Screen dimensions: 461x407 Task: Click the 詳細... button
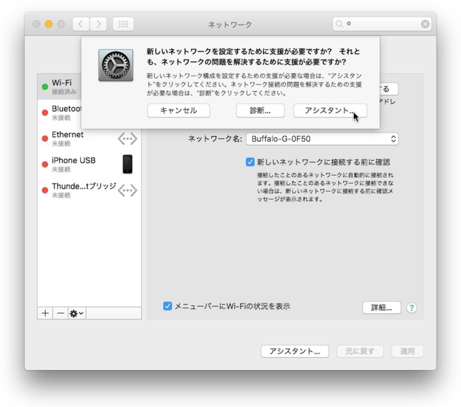381,308
